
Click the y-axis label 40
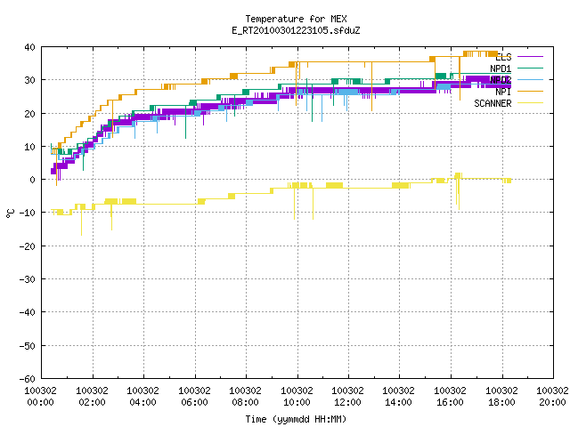29,47
